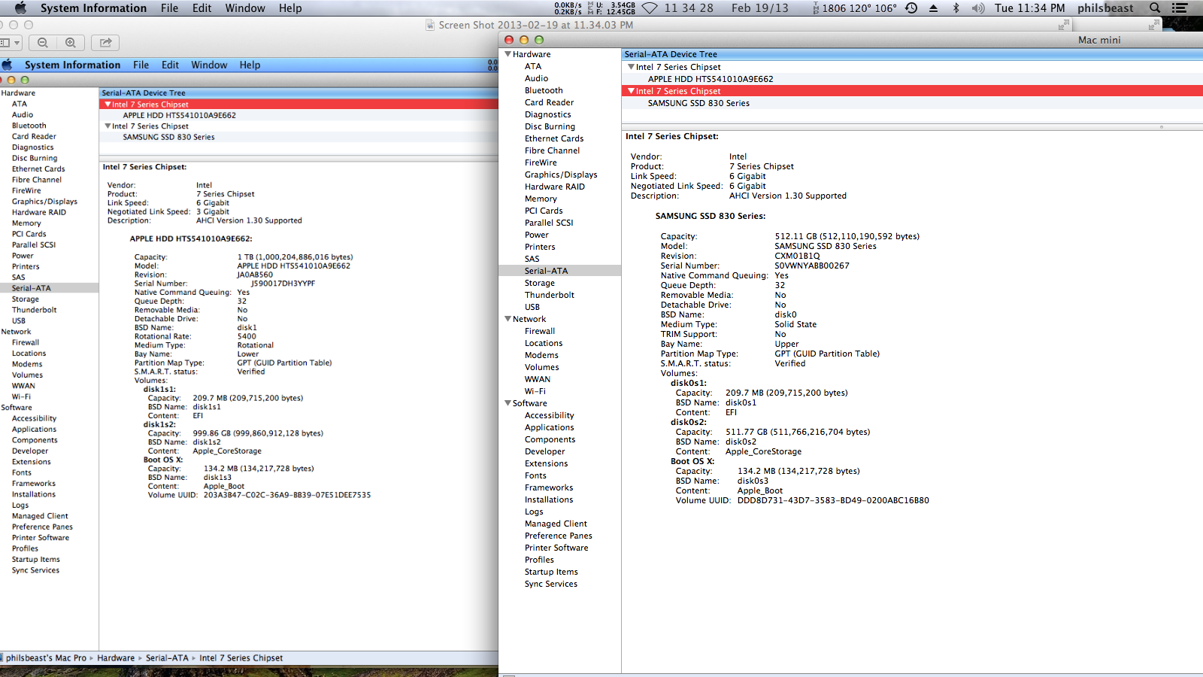This screenshot has width=1203, height=677.
Task: Click the zoom in magnifier in Preview toolbar
Action: click(x=70, y=43)
